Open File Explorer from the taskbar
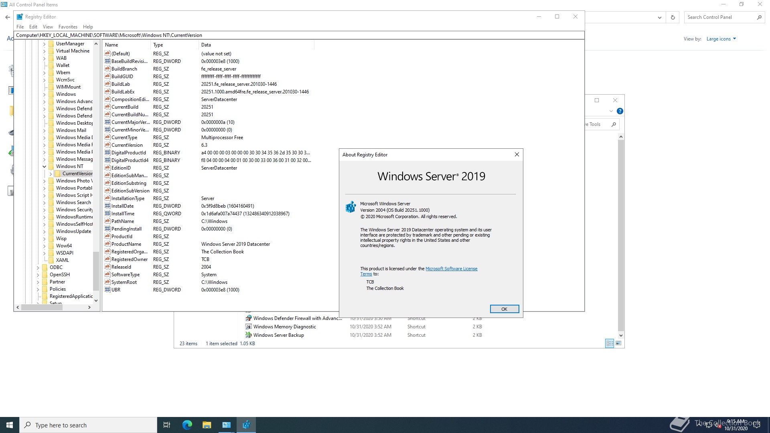This screenshot has width=770, height=433. pos(207,425)
